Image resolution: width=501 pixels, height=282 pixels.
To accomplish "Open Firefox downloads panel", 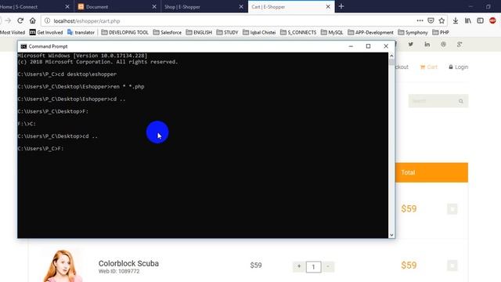I will point(456,21).
